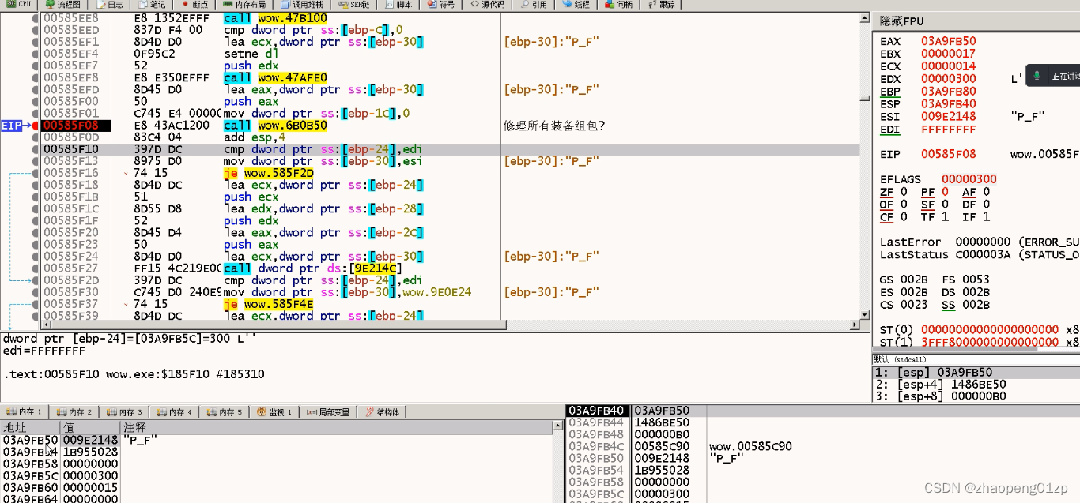Toggle breakpoint dot at address 00585F0D

(36, 137)
